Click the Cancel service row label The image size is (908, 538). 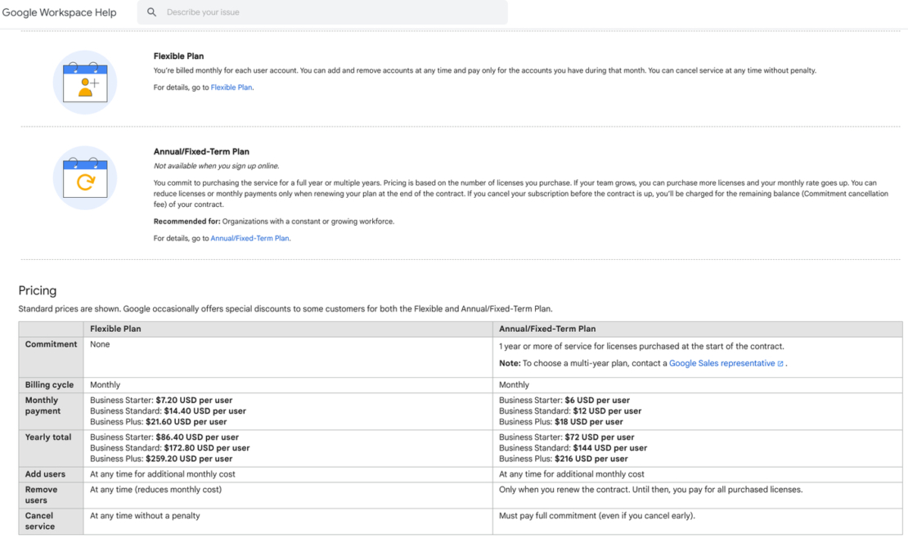pyautogui.click(x=40, y=521)
